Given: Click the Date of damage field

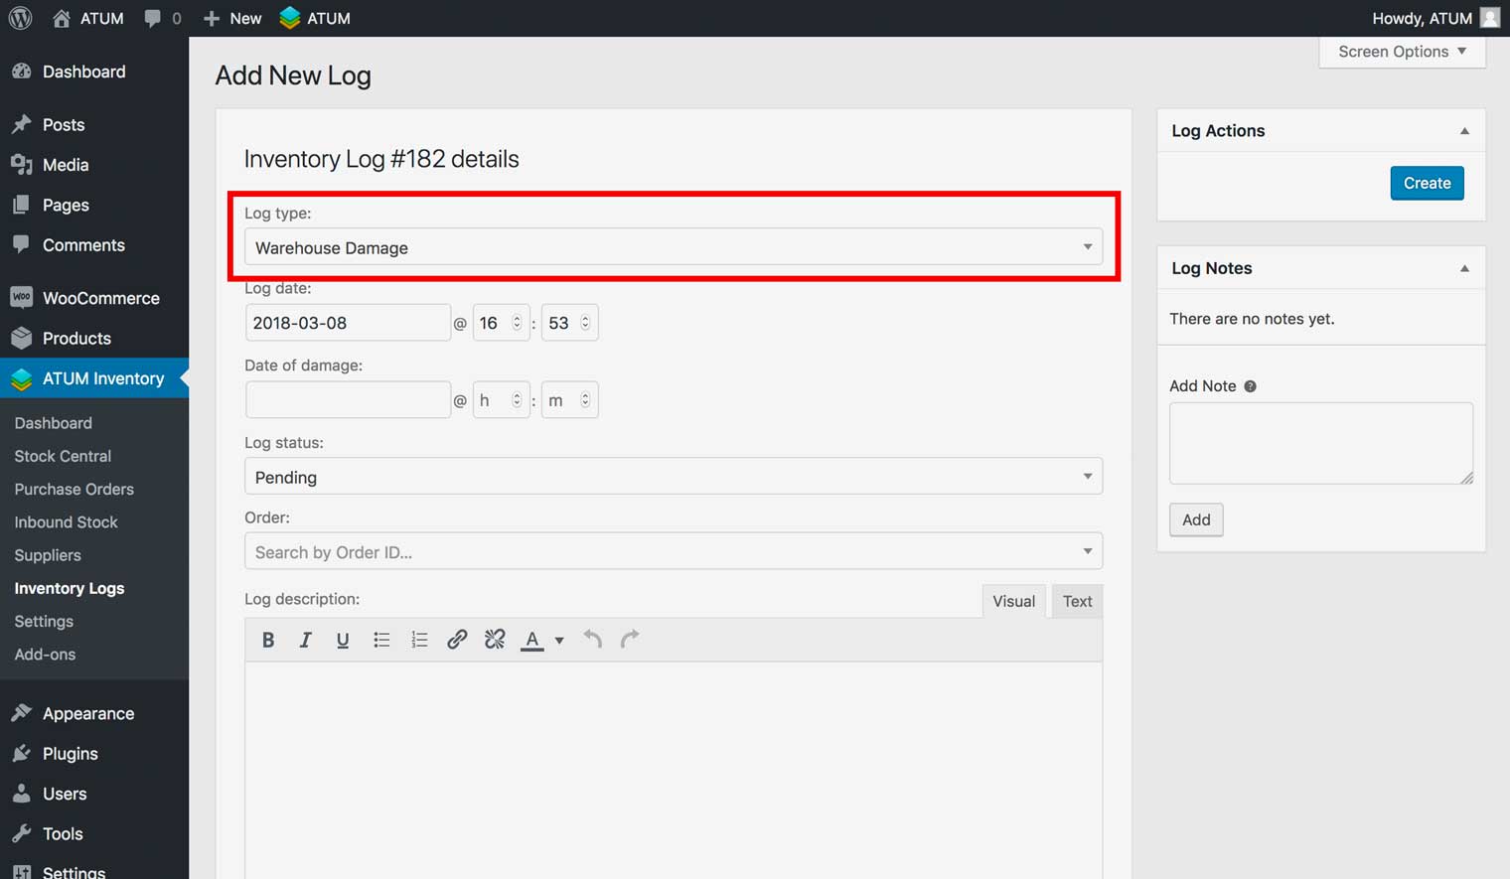Looking at the screenshot, I should [x=348, y=399].
